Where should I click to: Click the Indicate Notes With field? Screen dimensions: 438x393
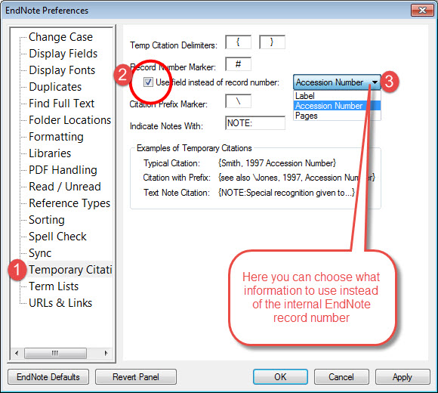point(255,123)
